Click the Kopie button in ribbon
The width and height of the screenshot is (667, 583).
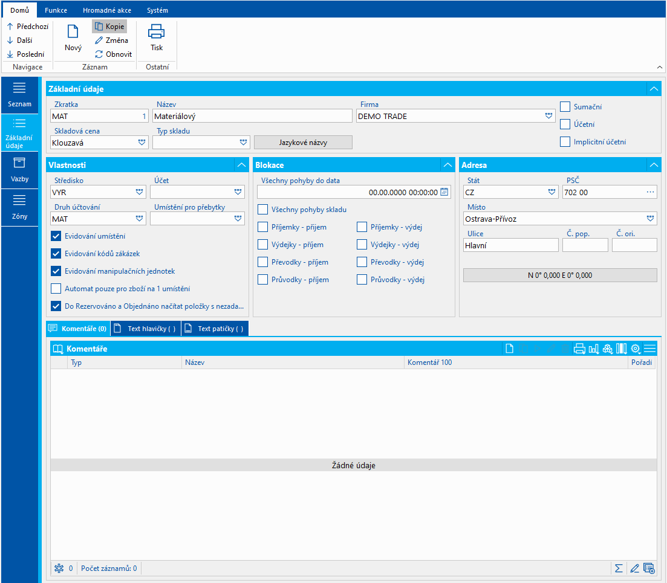click(109, 27)
